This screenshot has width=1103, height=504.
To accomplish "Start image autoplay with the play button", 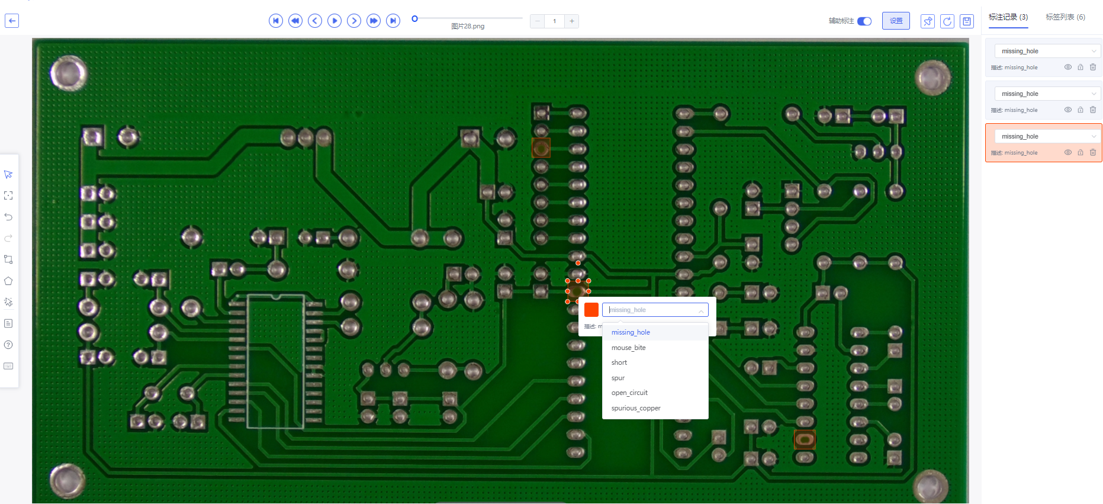I will click(335, 21).
